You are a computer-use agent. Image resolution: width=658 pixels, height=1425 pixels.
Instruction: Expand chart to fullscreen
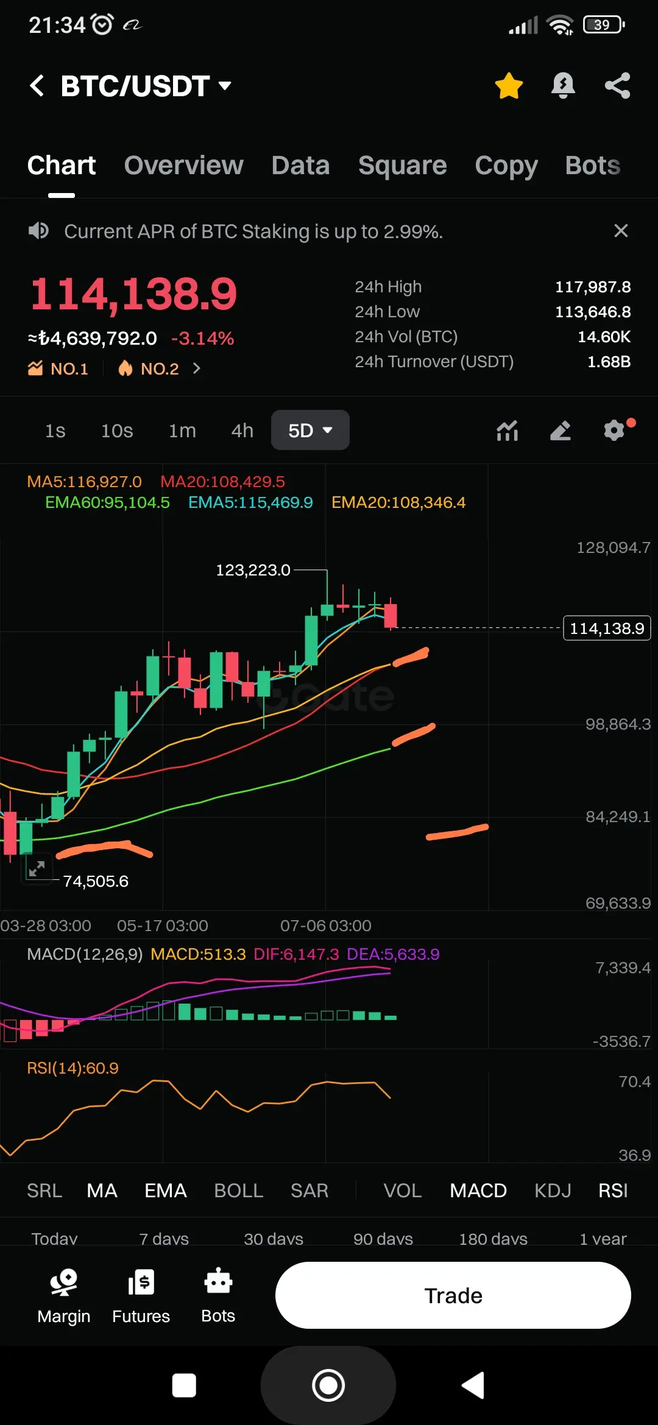(37, 868)
